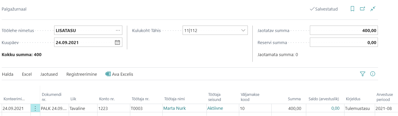Click the Excel icon beside Ava Excelis

(108, 74)
